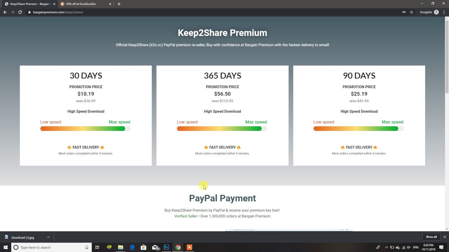Open the downloaded download (1).jpg file

pos(23,237)
